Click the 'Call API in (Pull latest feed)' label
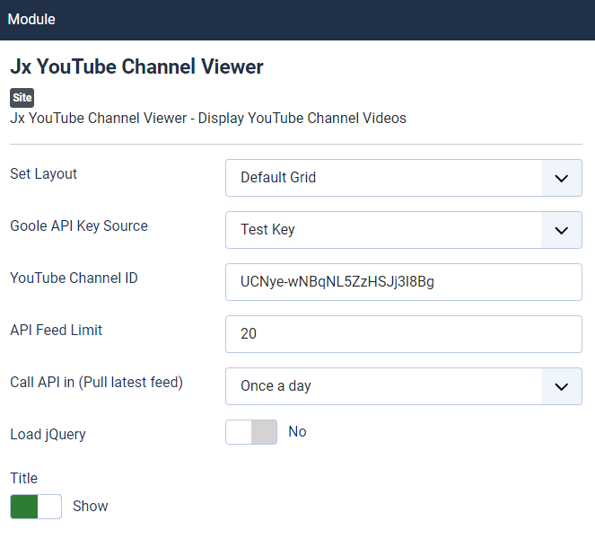595x539 pixels. tap(96, 383)
